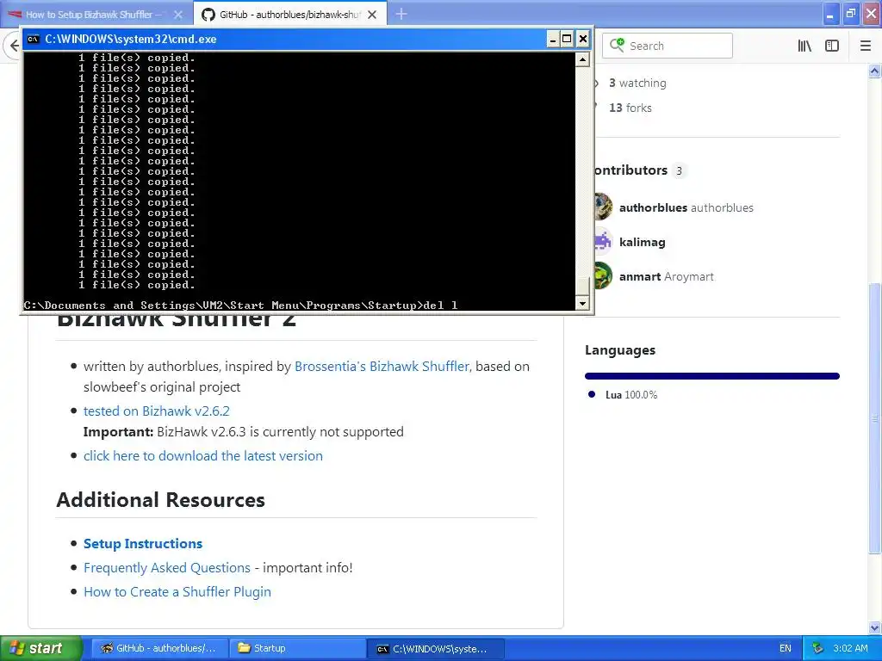The height and width of the screenshot is (661, 882).
Task: Click the system tray safely remove icon
Action: [817, 648]
